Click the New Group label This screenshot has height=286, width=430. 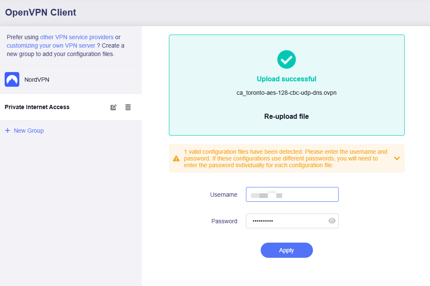pos(29,131)
